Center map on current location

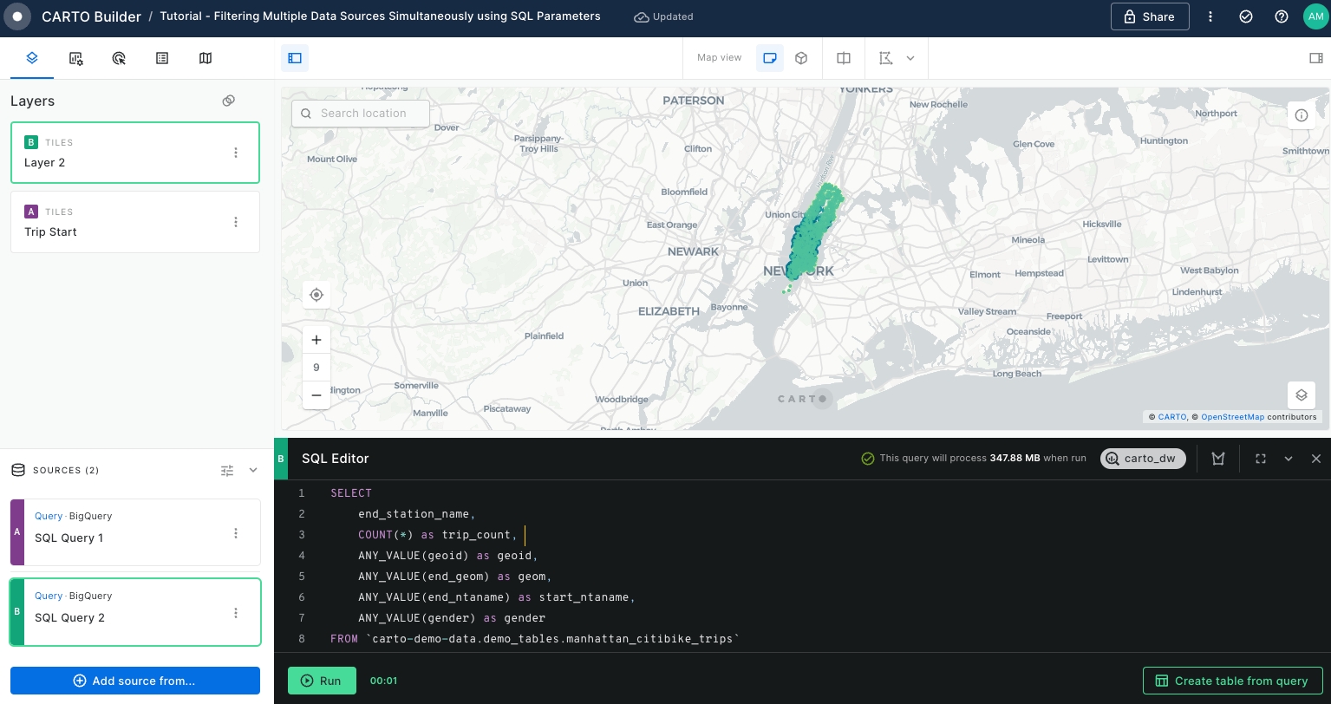coord(316,295)
